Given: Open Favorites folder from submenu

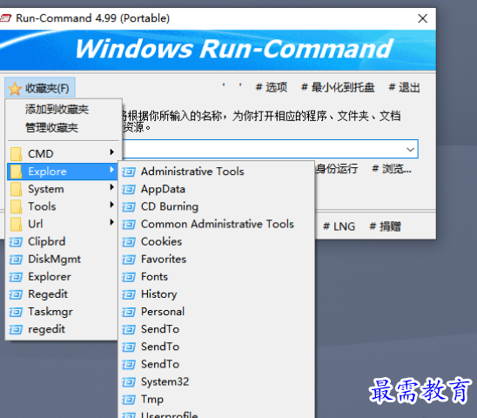Looking at the screenshot, I should (217, 260).
